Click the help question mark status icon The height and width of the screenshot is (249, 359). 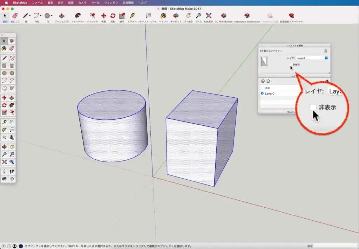point(4,246)
